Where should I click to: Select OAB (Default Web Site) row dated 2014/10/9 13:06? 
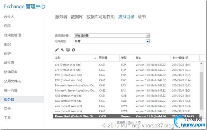tap(126, 101)
